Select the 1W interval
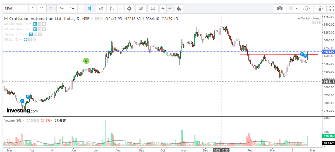The width and height of the screenshot is (335, 152). coord(72,8)
